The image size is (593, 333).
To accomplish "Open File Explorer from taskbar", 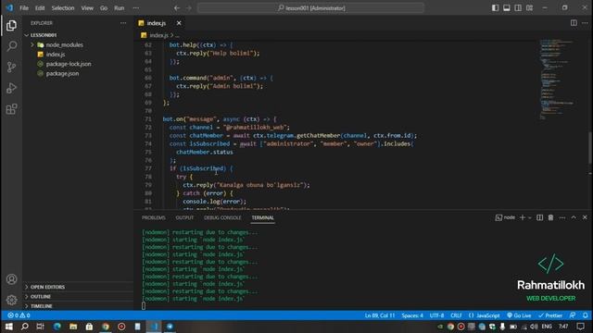I will pyautogui.click(x=73, y=327).
